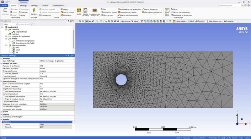Collapse the Sélections nommées node
This screenshot has height=139, width=251.
tap(6, 45)
